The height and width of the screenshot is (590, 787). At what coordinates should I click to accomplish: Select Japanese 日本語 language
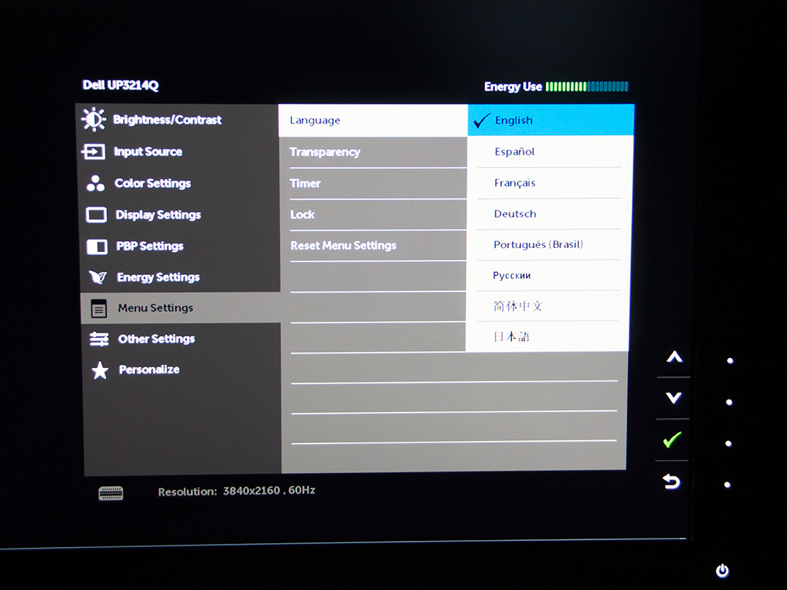547,336
